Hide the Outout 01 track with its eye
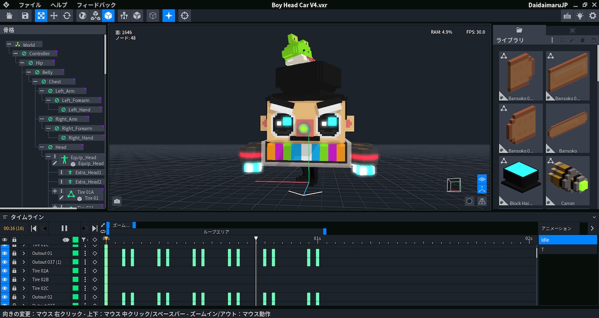The image size is (599, 318). (x=4, y=254)
